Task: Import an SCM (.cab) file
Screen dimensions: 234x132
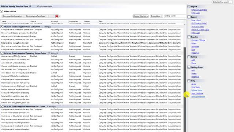Action: [x=196, y=13]
